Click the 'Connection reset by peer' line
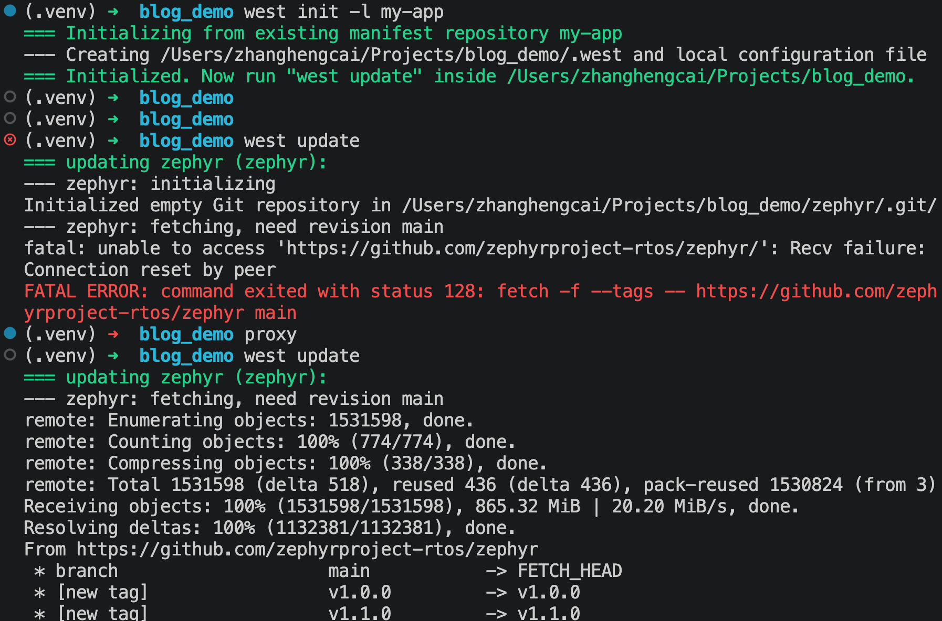The width and height of the screenshot is (942, 621). pos(150,270)
